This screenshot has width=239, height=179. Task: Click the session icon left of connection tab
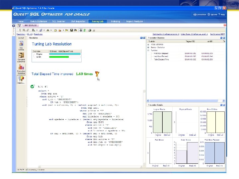click(19, 25)
